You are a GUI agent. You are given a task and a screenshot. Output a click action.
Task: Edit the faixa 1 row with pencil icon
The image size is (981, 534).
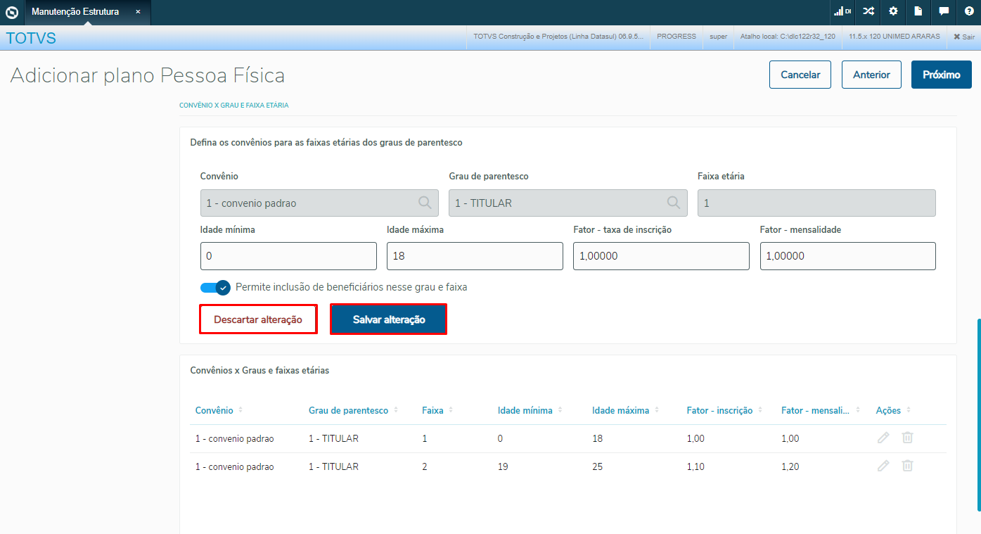pyautogui.click(x=883, y=438)
